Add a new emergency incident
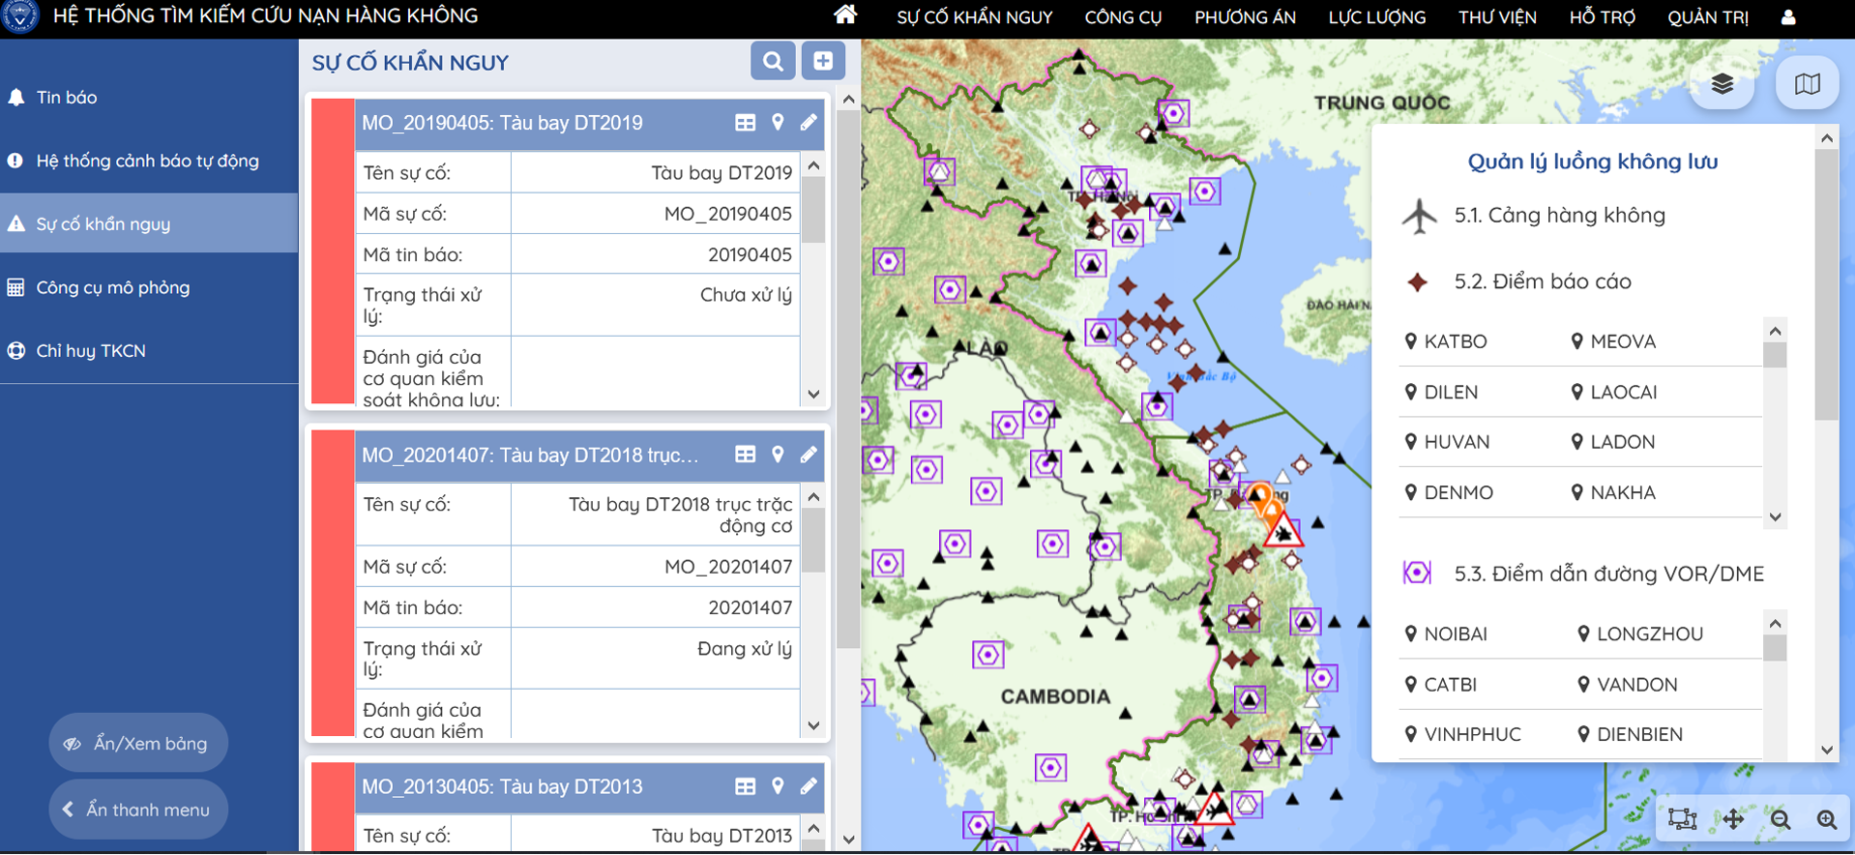 [823, 61]
